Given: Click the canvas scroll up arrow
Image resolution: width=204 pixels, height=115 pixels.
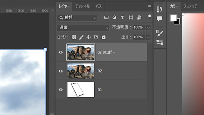Looking at the screenshot, I should coord(52,11).
